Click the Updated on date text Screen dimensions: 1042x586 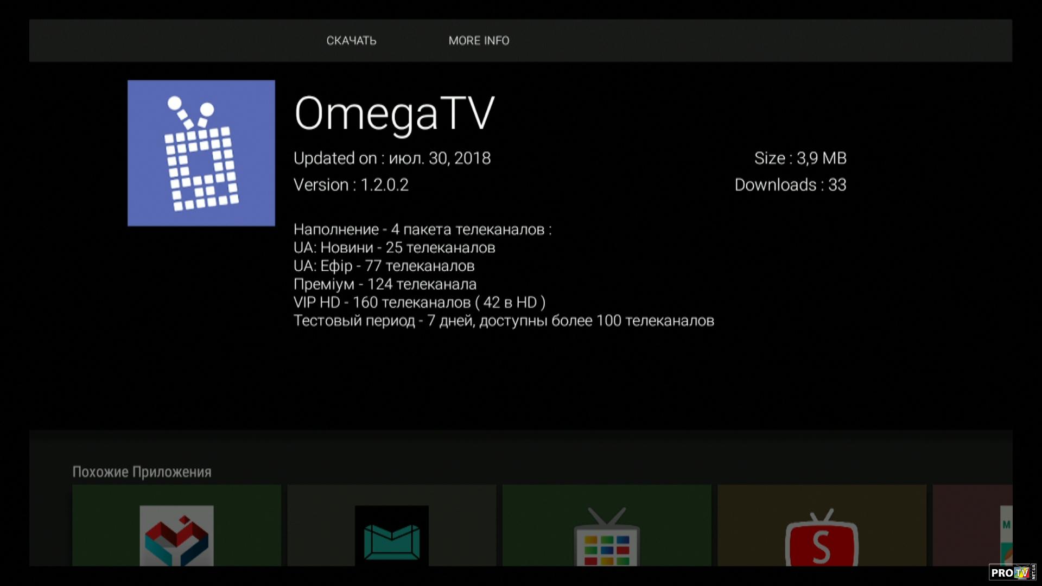tap(392, 158)
